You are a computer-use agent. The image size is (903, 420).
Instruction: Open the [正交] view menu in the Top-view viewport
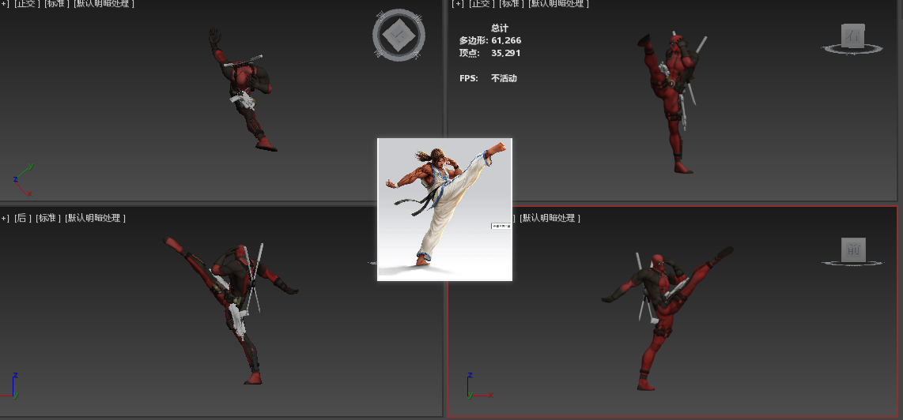click(x=27, y=3)
